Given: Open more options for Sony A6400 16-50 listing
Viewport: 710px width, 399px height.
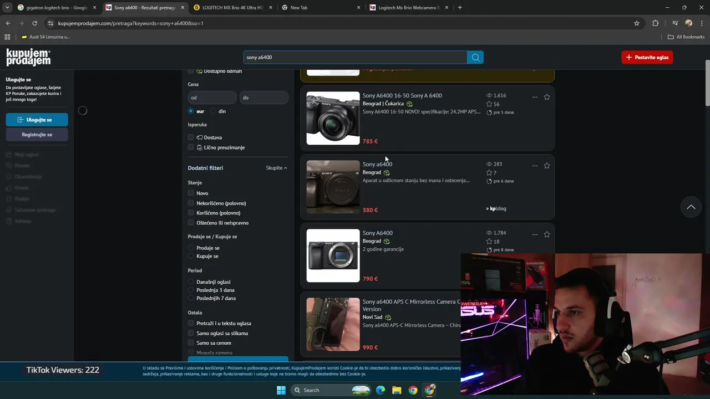Looking at the screenshot, I should pos(535,96).
